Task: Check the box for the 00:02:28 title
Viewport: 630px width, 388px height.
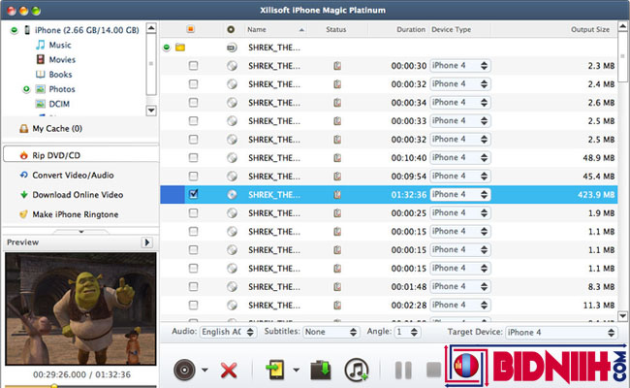Action: [x=193, y=306]
